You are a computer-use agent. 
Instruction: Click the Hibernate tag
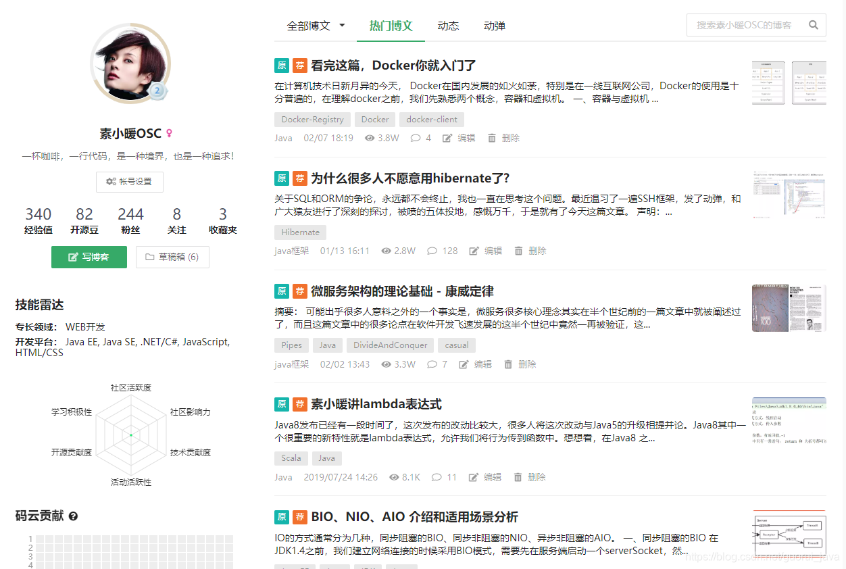click(x=301, y=232)
